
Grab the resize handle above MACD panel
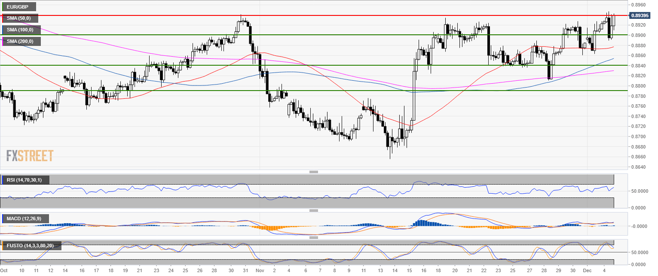(313, 211)
